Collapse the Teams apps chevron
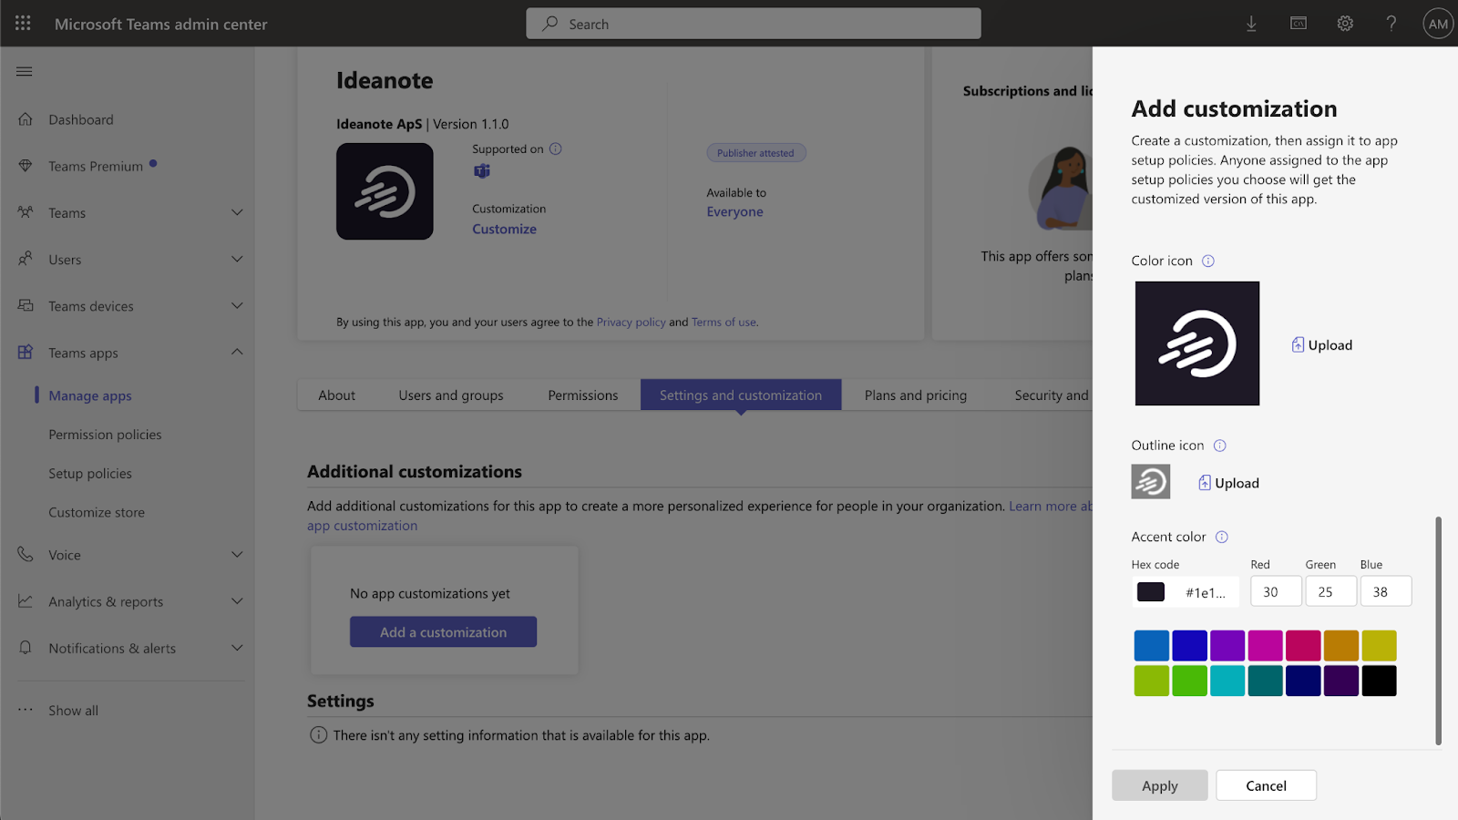Image resolution: width=1458 pixels, height=820 pixels. coord(237,352)
